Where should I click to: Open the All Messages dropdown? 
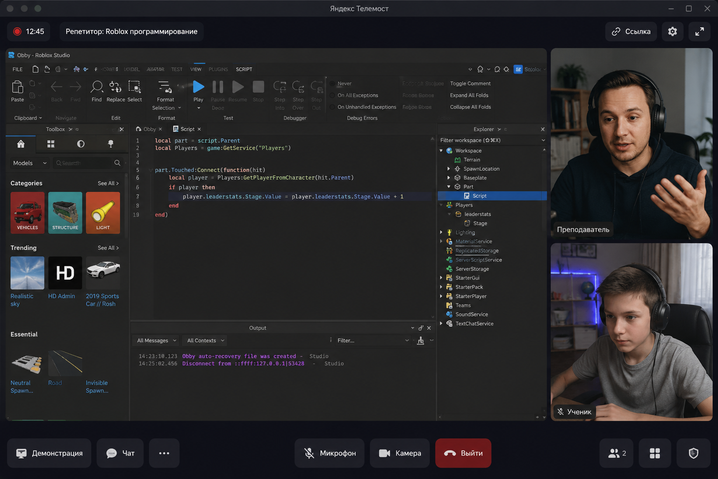point(156,341)
